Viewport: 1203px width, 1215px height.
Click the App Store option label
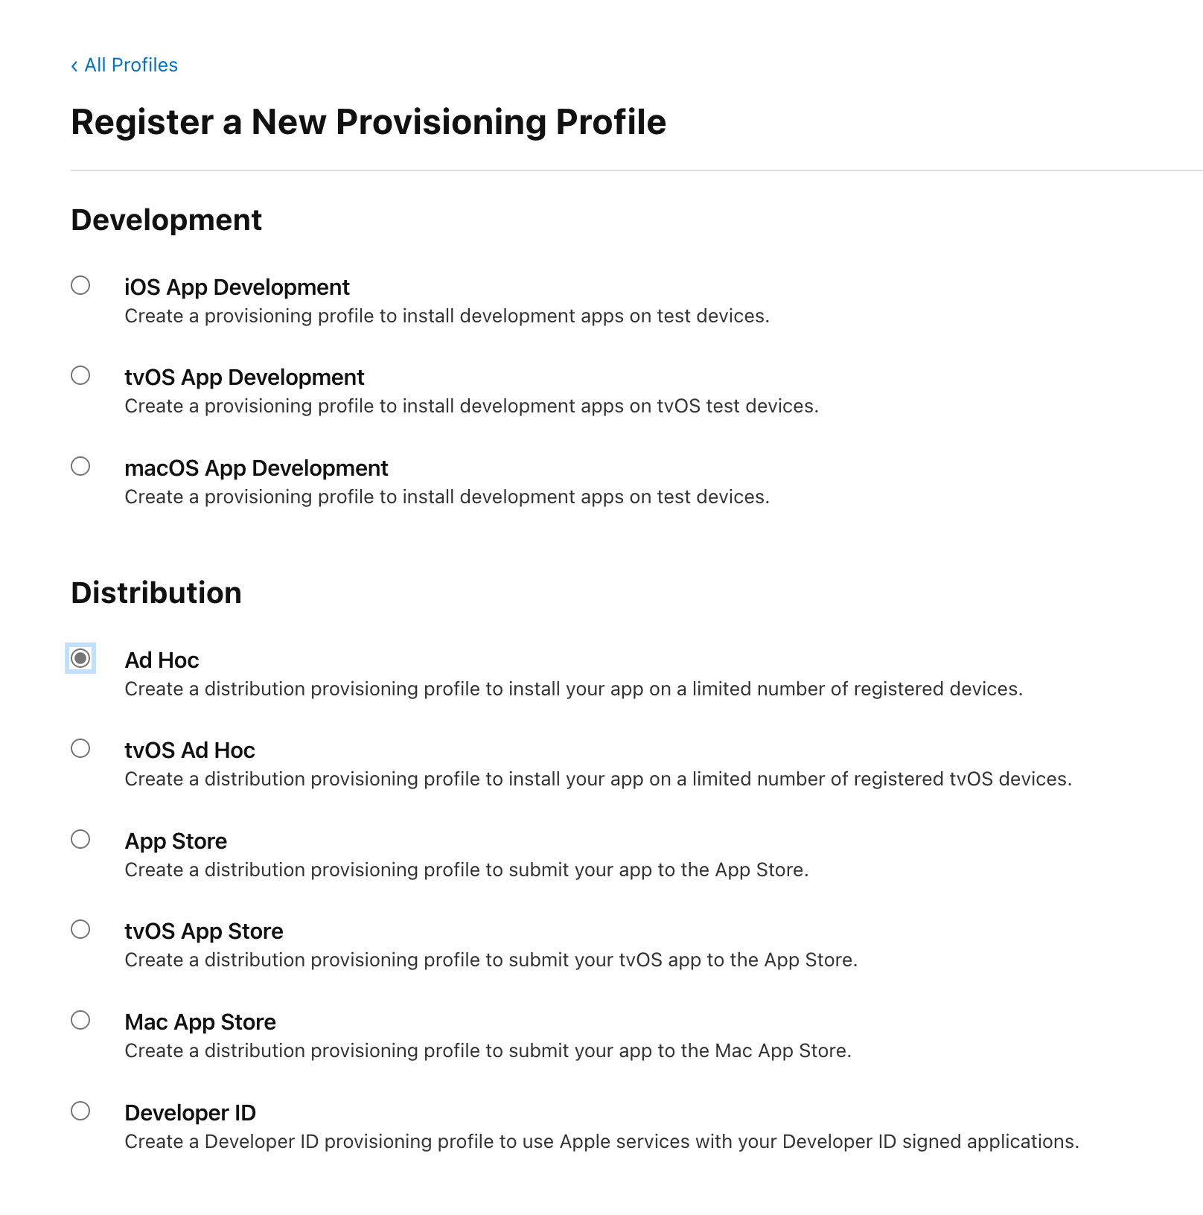tap(176, 841)
